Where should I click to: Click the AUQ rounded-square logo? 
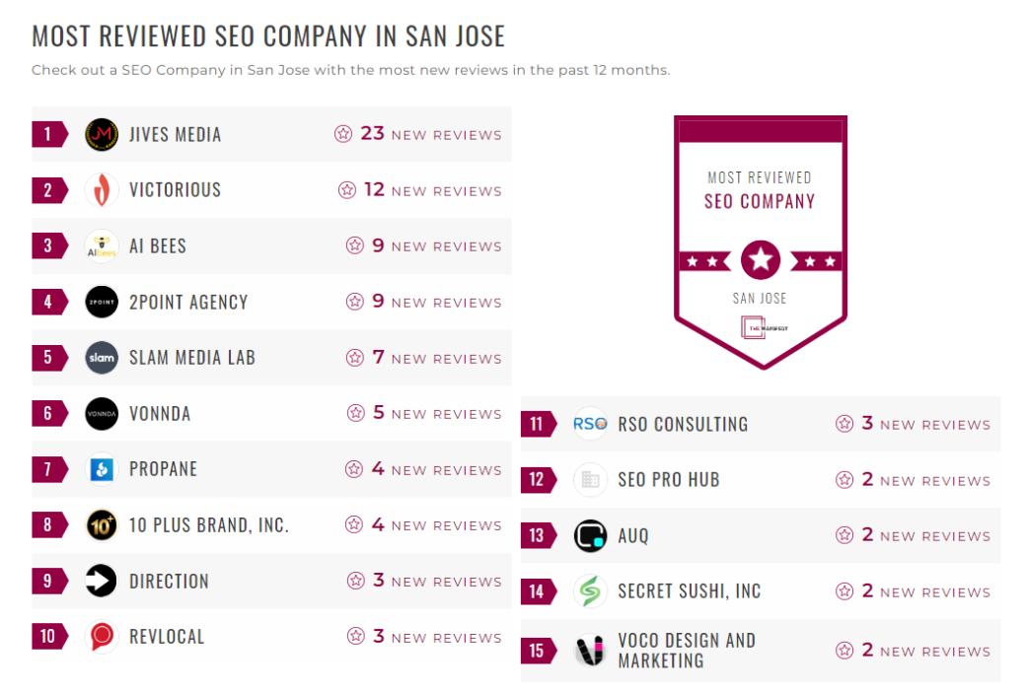(589, 535)
